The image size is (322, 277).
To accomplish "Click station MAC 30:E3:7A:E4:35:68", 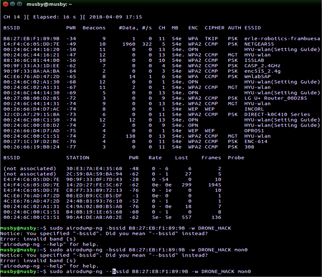I will click(x=94, y=169).
